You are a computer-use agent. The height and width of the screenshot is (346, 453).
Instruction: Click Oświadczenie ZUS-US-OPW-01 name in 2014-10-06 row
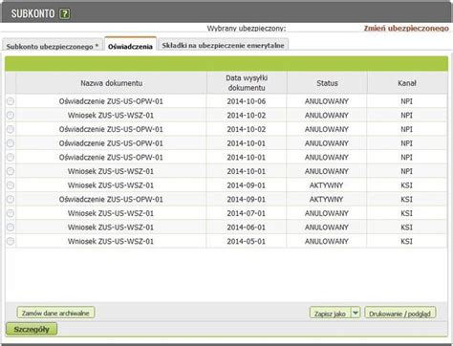(111, 101)
